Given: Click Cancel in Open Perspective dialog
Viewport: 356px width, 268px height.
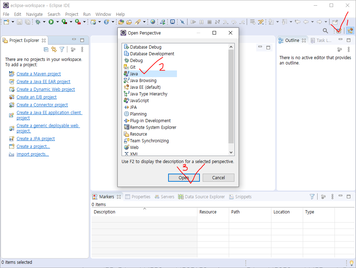Looking at the screenshot, I should pyautogui.click(x=219, y=178).
